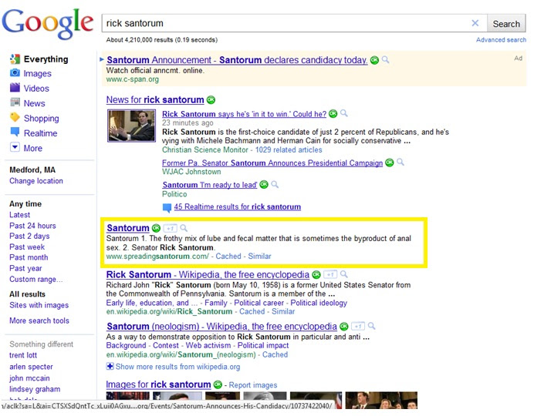
Task: Click green OK icon beside Former Pa. Senator headline
Action: pyautogui.click(x=389, y=163)
